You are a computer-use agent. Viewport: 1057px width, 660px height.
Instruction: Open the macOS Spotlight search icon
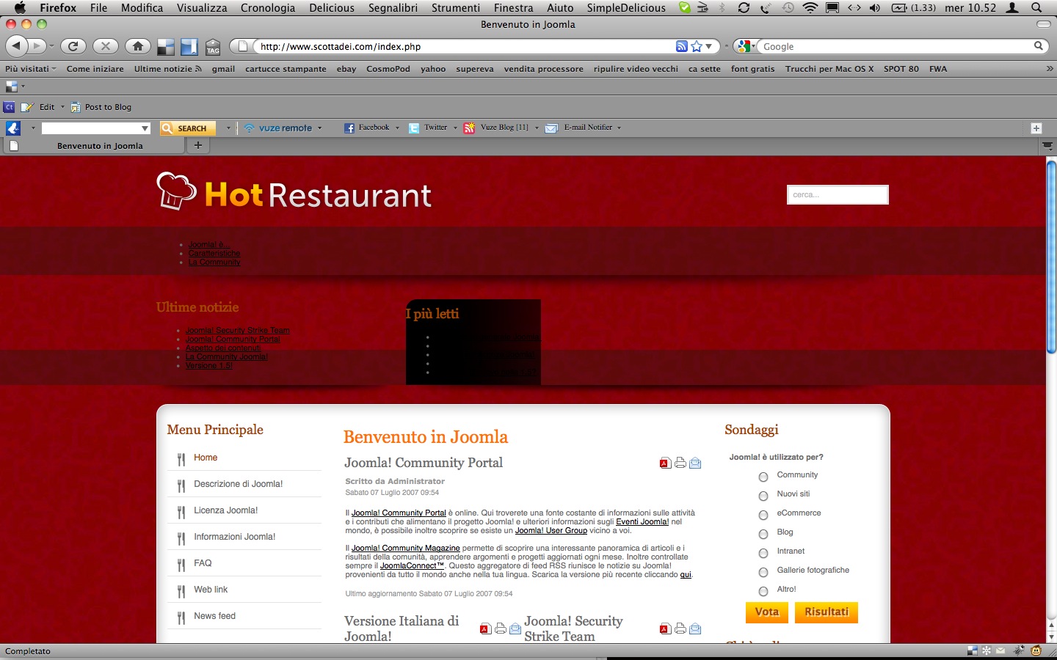tap(1036, 8)
